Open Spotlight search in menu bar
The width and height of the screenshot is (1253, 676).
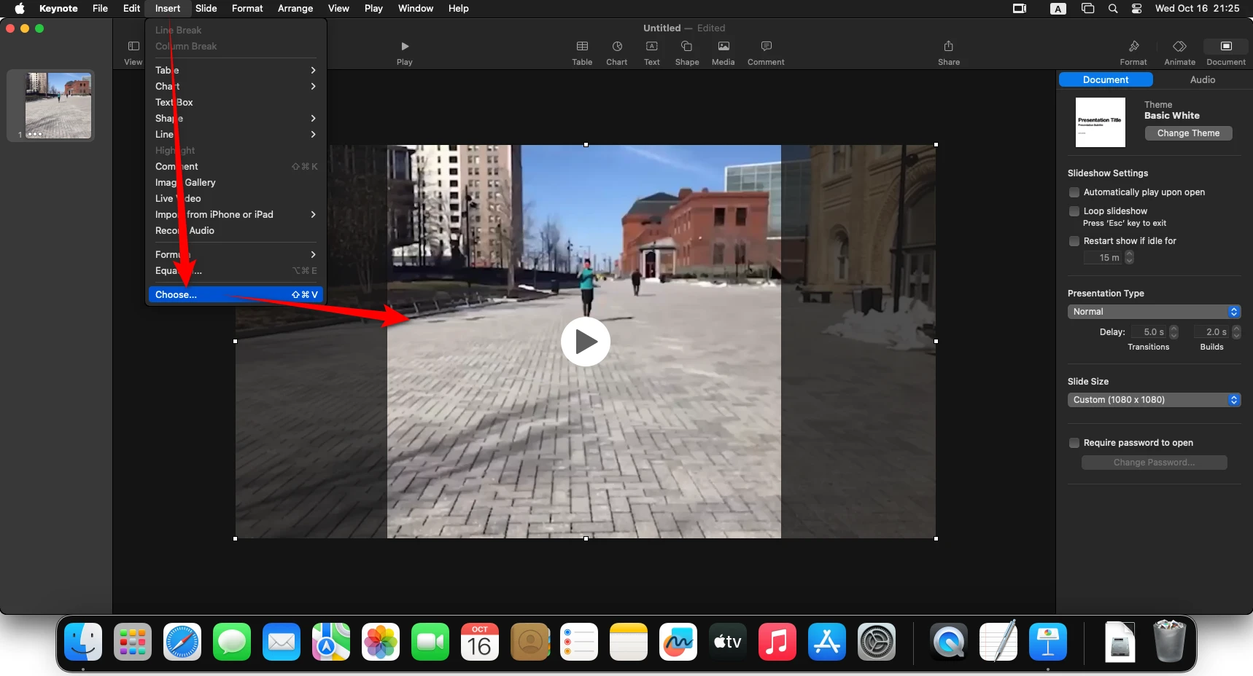click(1113, 9)
